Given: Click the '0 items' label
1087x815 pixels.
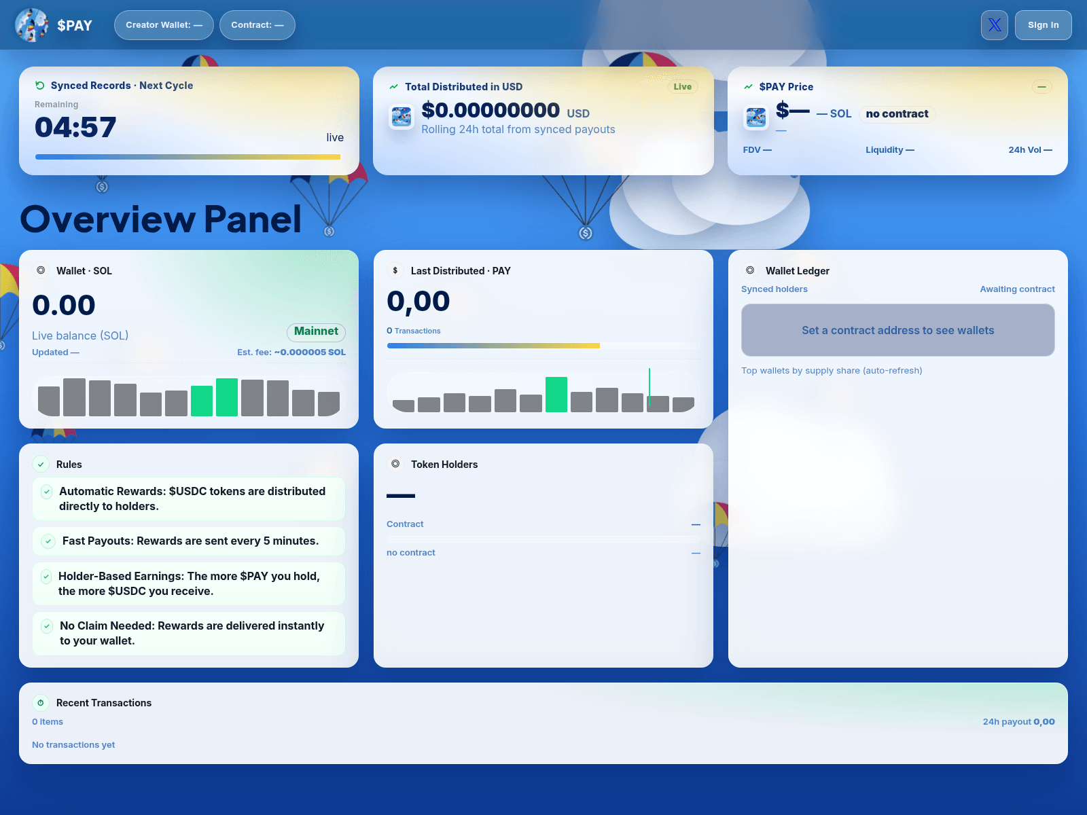Looking at the screenshot, I should 48,722.
